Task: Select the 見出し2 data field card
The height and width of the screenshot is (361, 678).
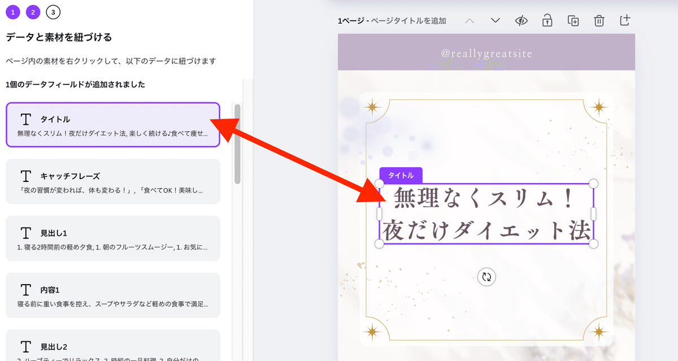Action: tap(113, 345)
